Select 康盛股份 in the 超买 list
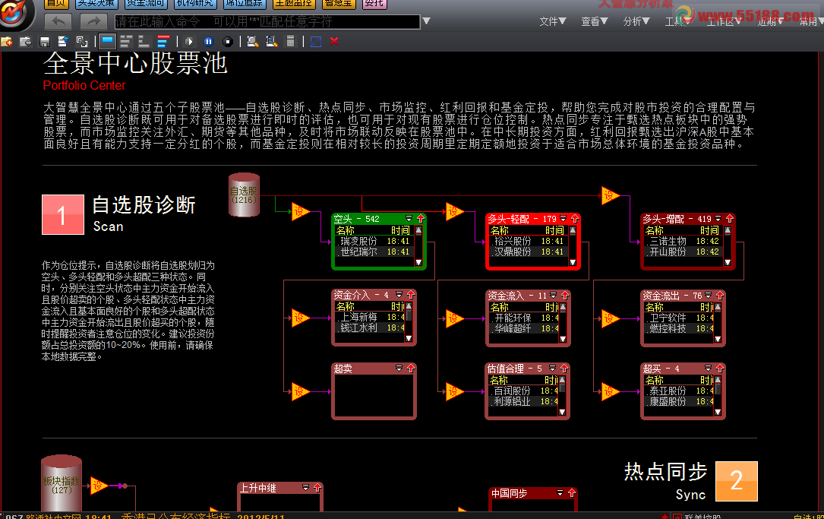 [679, 401]
